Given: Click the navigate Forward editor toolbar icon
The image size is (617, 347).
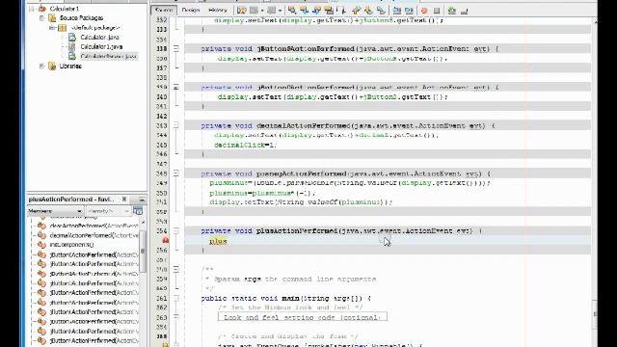Looking at the screenshot, I should pyautogui.click(x=272, y=11).
